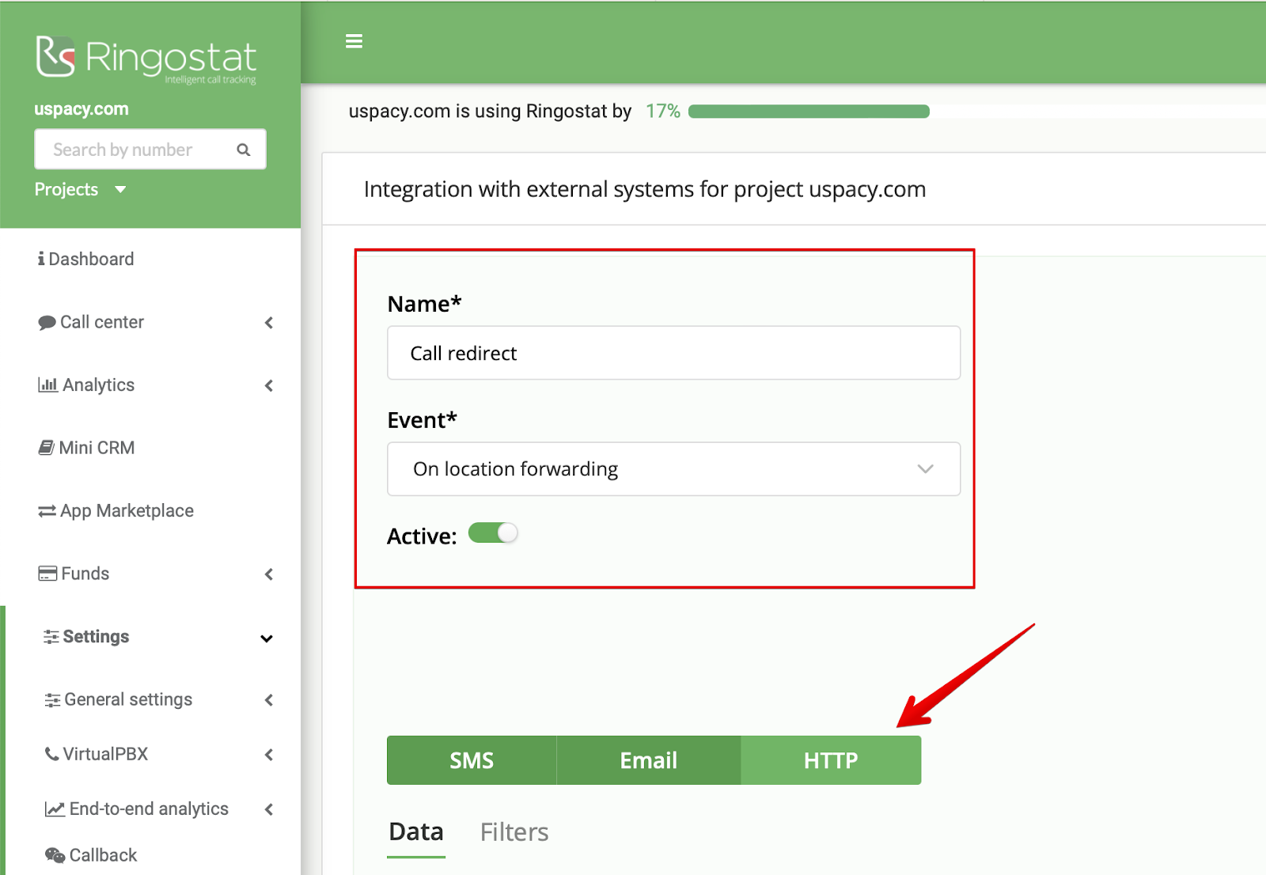Image resolution: width=1266 pixels, height=875 pixels.
Task: Click the Funds credit card icon
Action: coord(47,574)
